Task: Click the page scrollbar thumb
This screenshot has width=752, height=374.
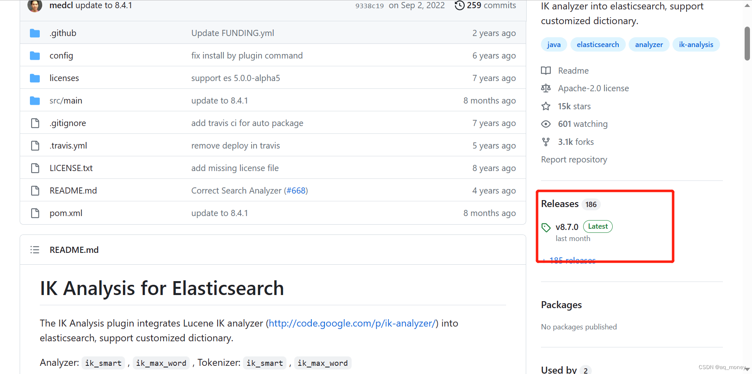Action: click(747, 43)
